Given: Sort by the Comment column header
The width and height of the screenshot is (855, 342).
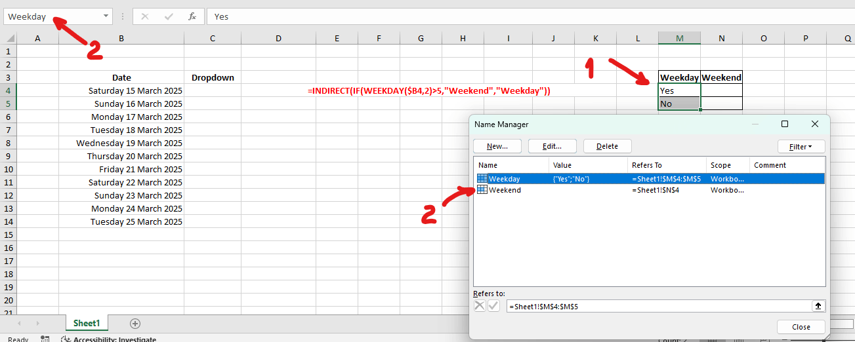Looking at the screenshot, I should click(x=786, y=165).
